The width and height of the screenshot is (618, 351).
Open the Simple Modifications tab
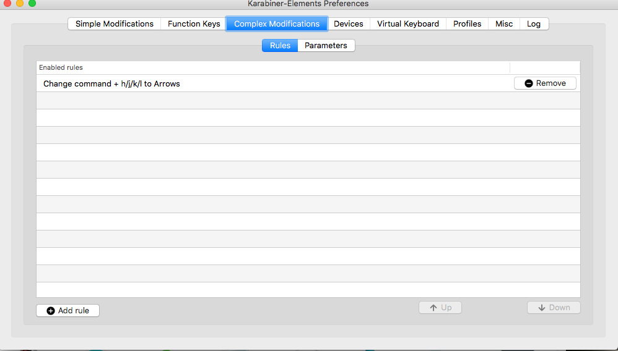pyautogui.click(x=115, y=24)
